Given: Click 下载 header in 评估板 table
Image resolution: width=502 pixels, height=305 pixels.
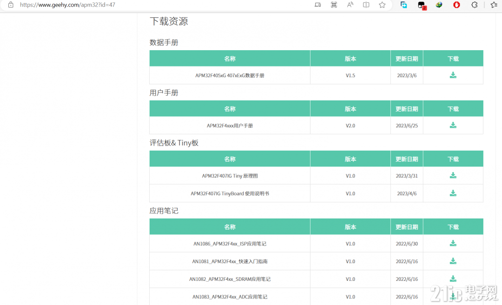Looking at the screenshot, I should (453, 159).
